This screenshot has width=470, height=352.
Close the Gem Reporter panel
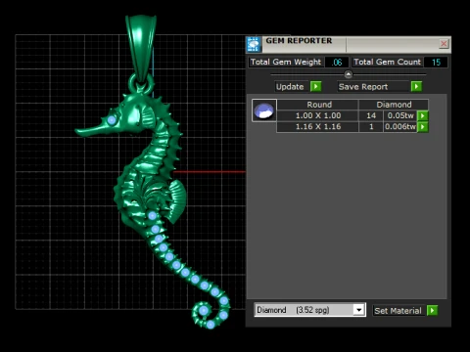[x=444, y=44]
